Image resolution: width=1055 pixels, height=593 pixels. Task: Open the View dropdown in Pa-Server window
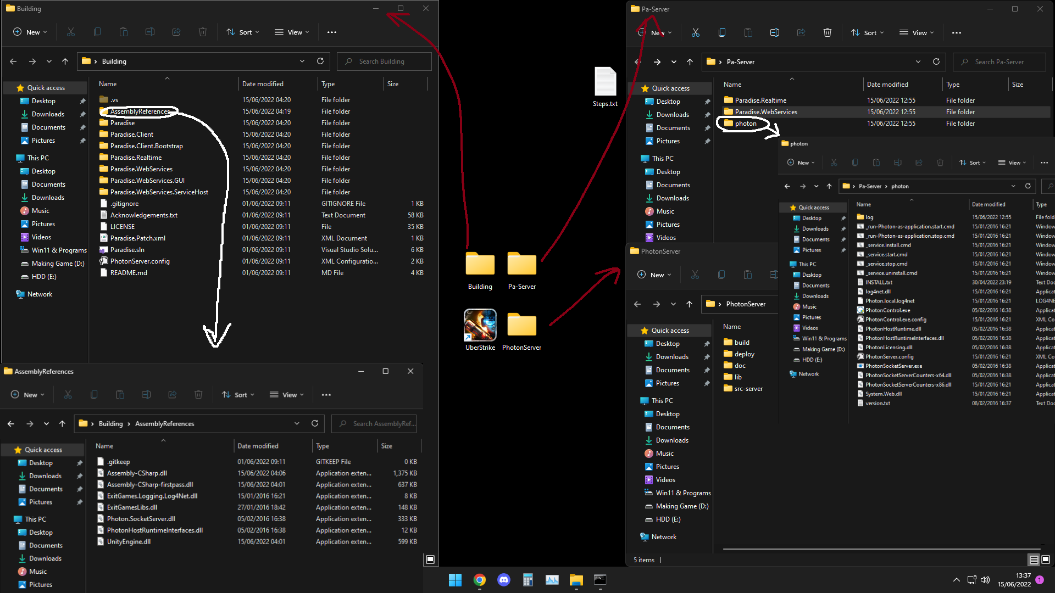(x=917, y=33)
